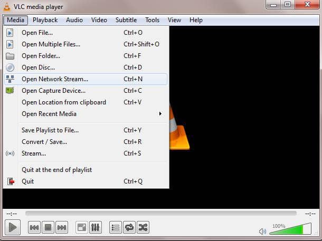
Task: Select Save Playlist to File...
Action: click(86, 130)
